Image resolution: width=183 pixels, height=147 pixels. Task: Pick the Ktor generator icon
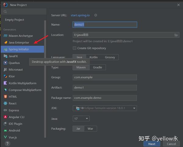tap(5, 76)
